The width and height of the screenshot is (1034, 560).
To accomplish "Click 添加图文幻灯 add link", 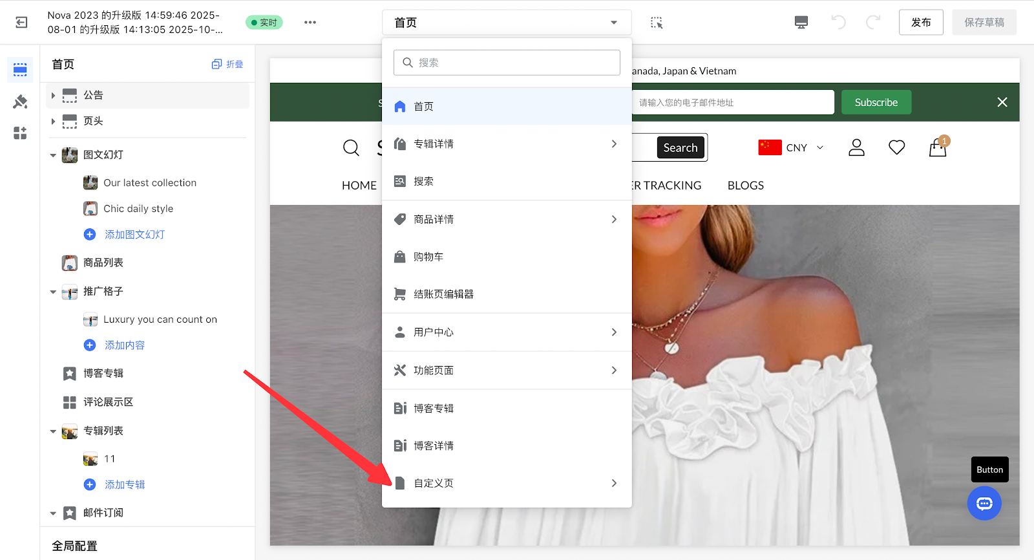I will tap(134, 235).
